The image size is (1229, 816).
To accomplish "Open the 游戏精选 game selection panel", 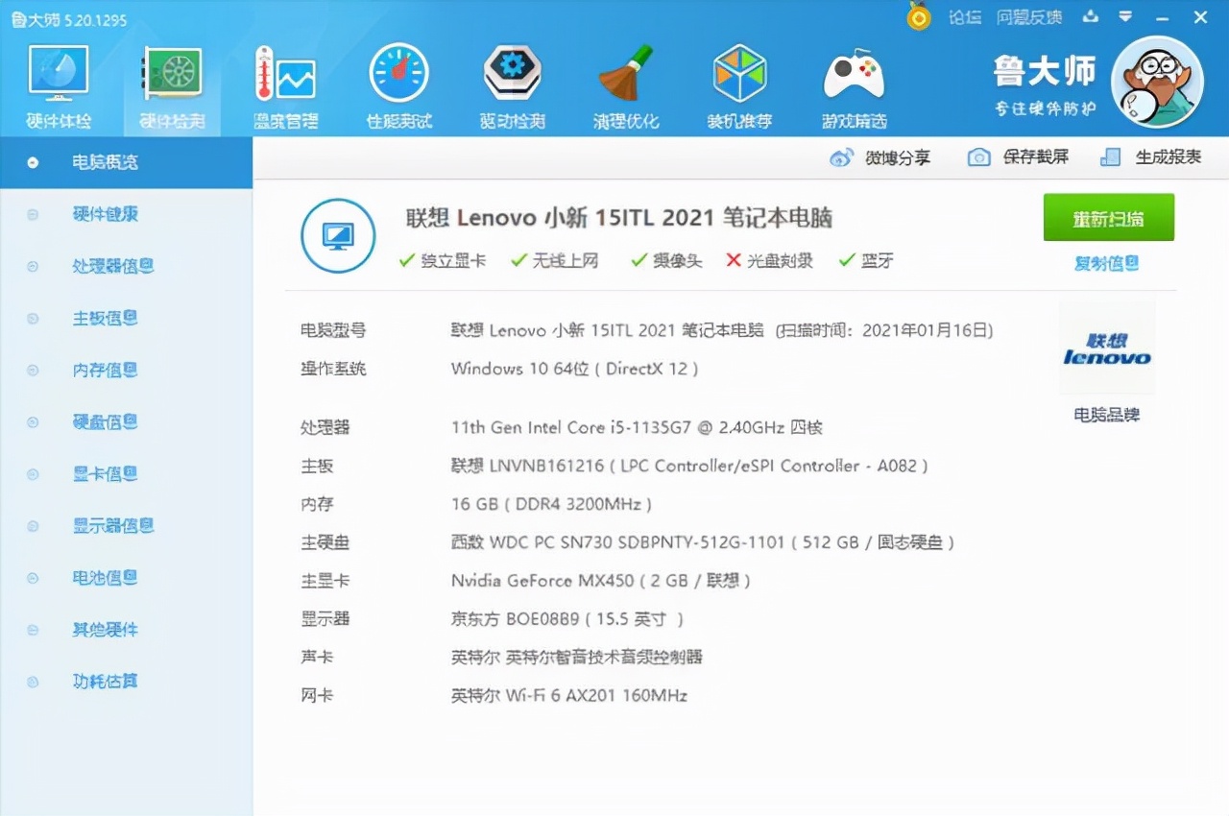I will tap(853, 84).
